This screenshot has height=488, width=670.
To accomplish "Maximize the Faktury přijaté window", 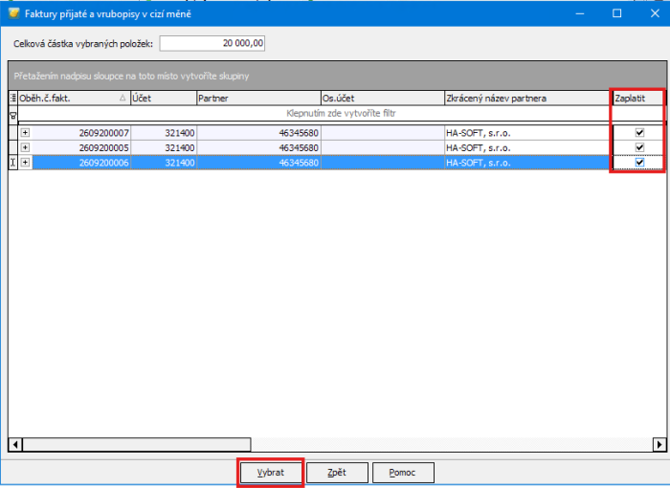I will tap(616, 12).
